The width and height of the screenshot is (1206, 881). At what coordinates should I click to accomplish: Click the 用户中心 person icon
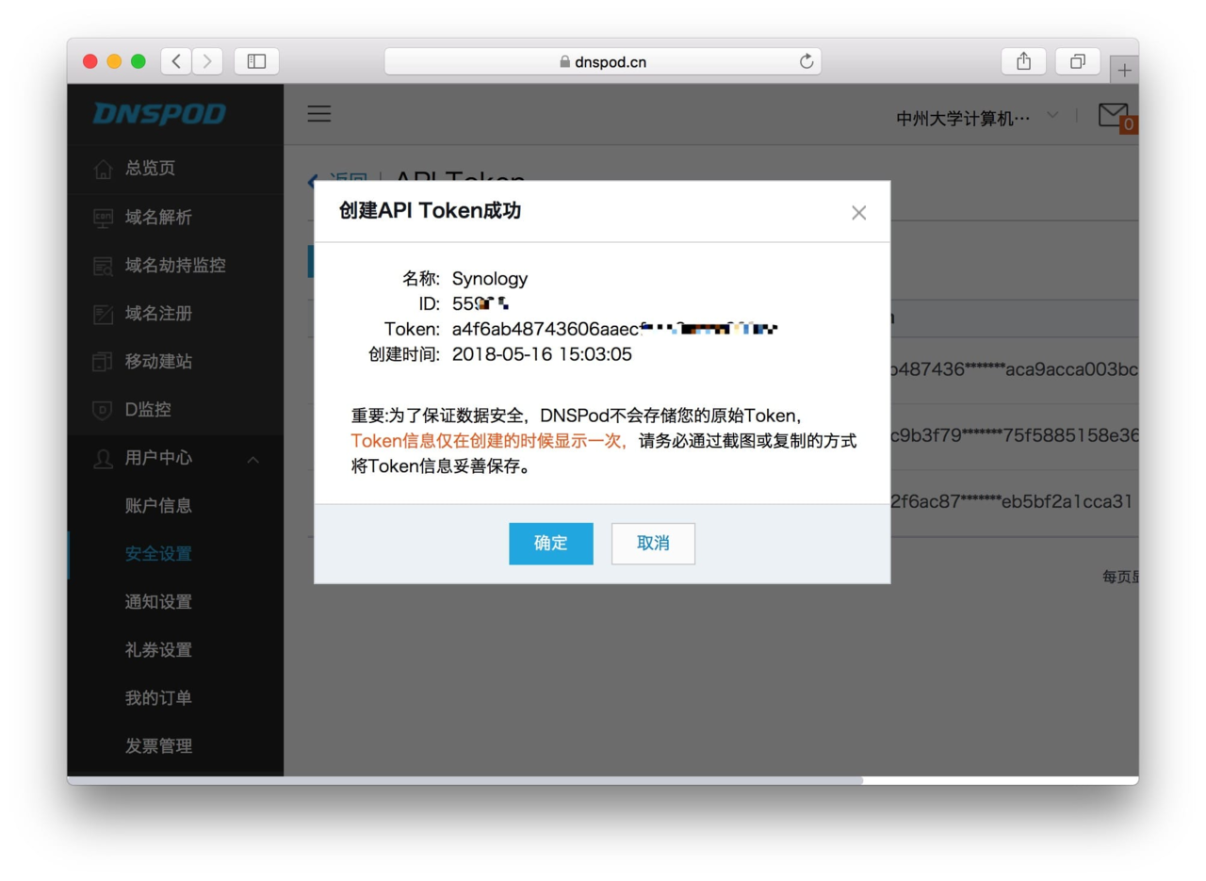pyautogui.click(x=103, y=459)
